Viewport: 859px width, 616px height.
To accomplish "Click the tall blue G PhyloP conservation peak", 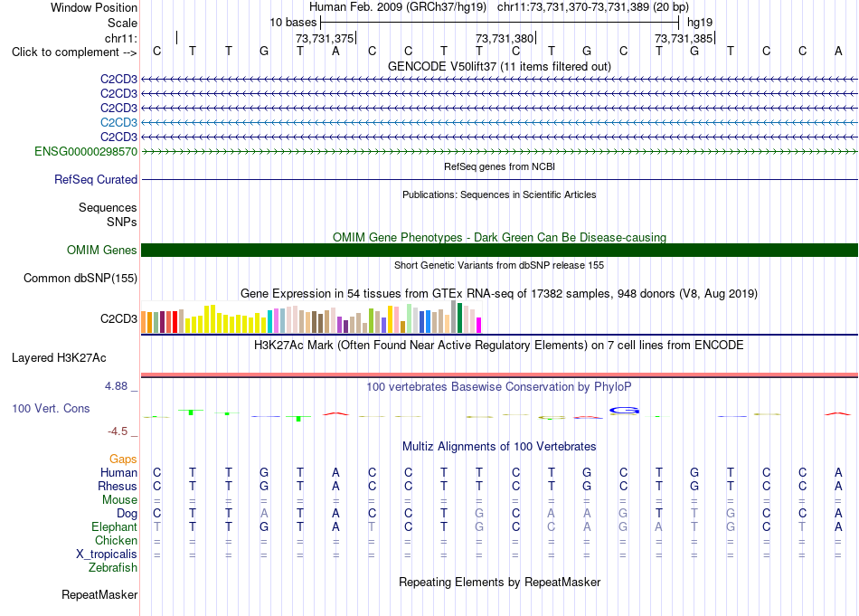I will 624,410.
